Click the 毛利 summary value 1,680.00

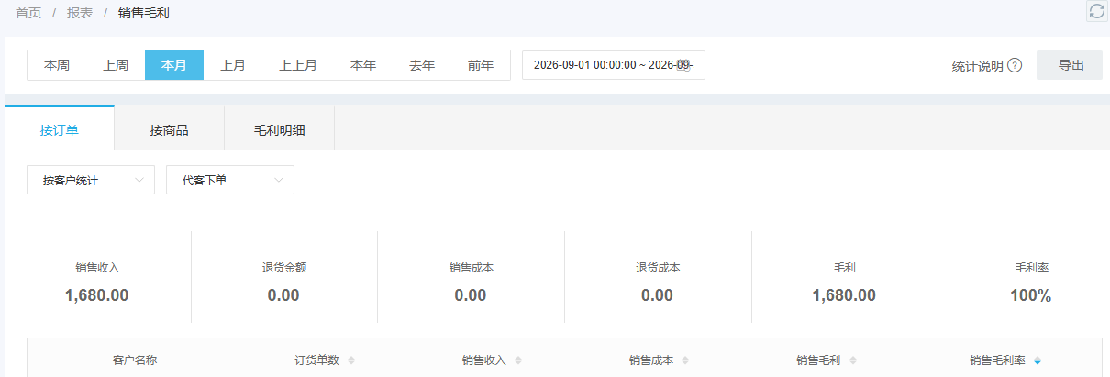coord(844,295)
